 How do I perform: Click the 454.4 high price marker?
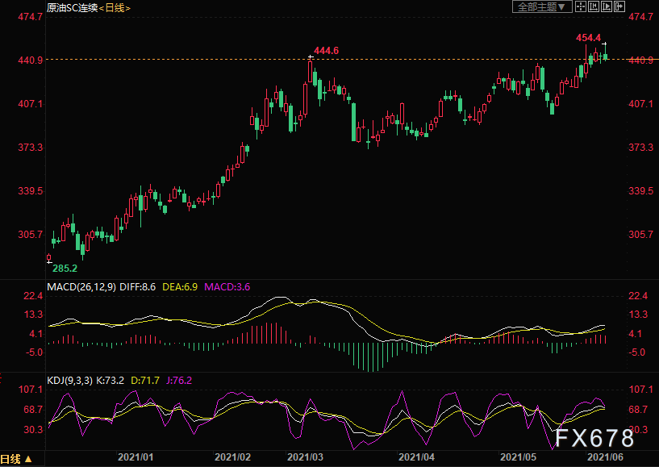[x=588, y=38]
